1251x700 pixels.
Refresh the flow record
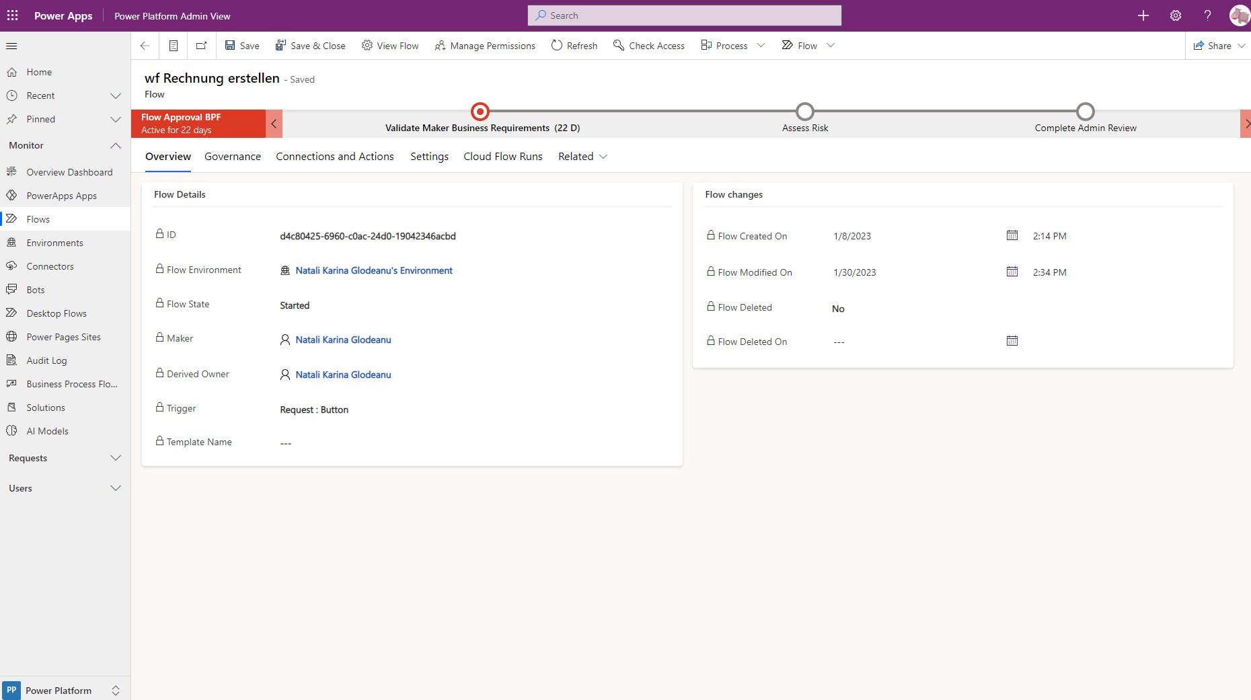click(574, 46)
